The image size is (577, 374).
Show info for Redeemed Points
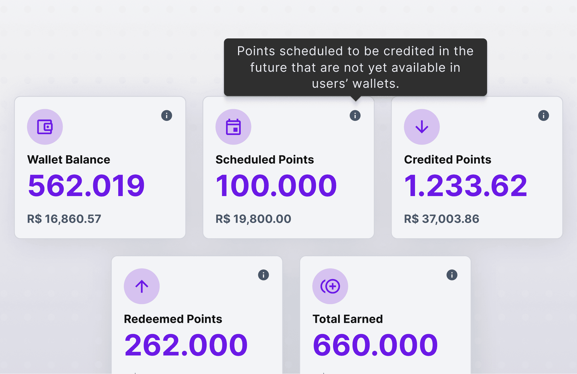[263, 275]
